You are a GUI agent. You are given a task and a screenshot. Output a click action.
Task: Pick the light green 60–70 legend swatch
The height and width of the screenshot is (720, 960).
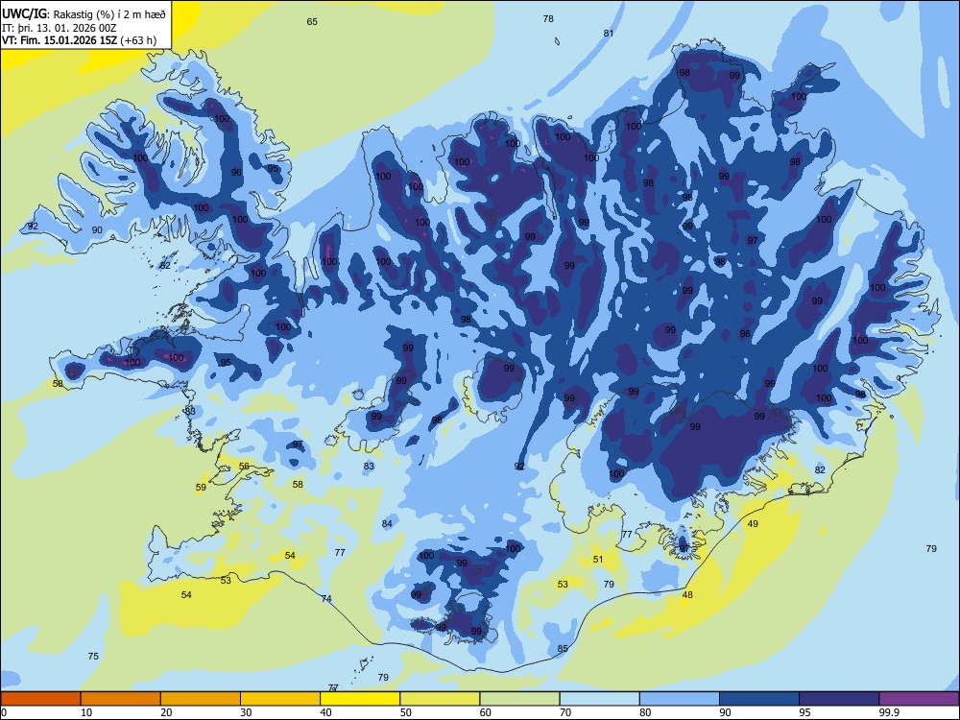tap(519, 699)
